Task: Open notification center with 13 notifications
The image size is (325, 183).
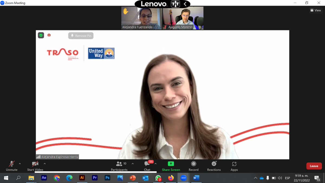Action: (317, 178)
